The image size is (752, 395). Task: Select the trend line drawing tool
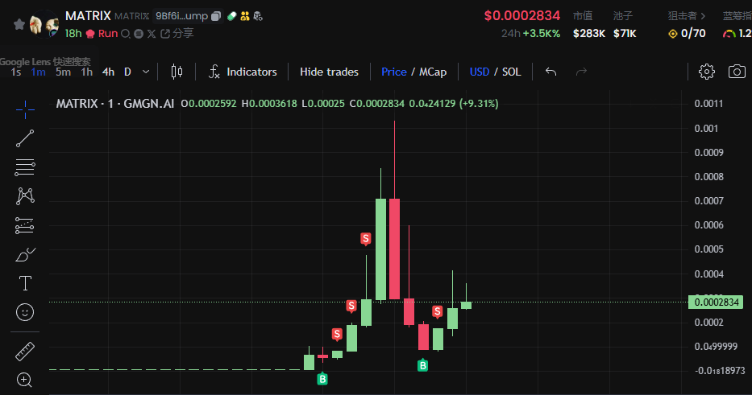[25, 138]
